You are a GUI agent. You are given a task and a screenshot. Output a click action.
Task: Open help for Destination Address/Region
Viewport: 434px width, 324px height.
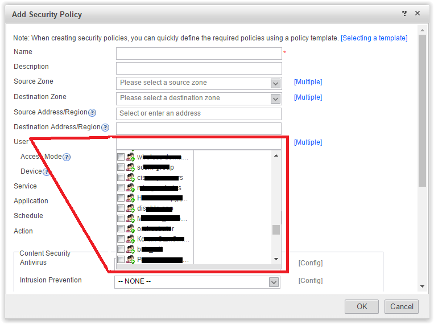105,128
